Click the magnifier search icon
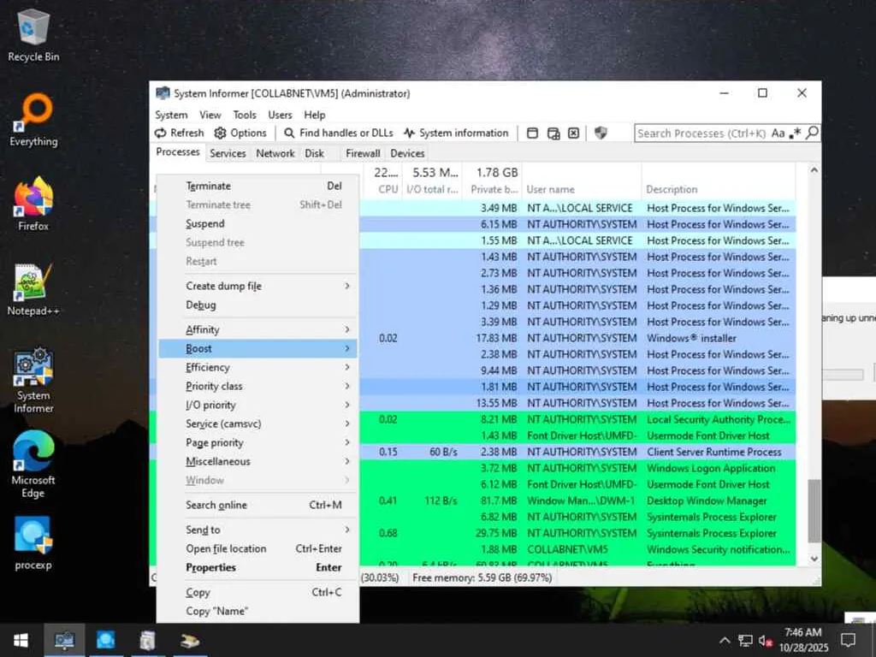 pyautogui.click(x=813, y=133)
